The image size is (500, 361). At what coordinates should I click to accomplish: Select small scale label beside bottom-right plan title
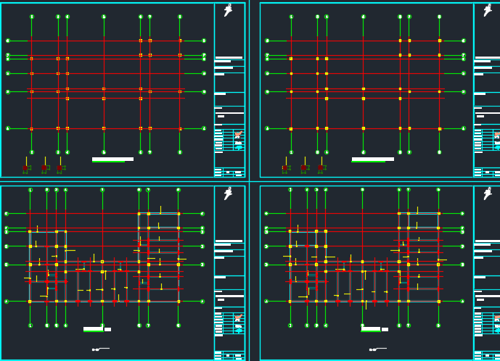(x=385, y=329)
